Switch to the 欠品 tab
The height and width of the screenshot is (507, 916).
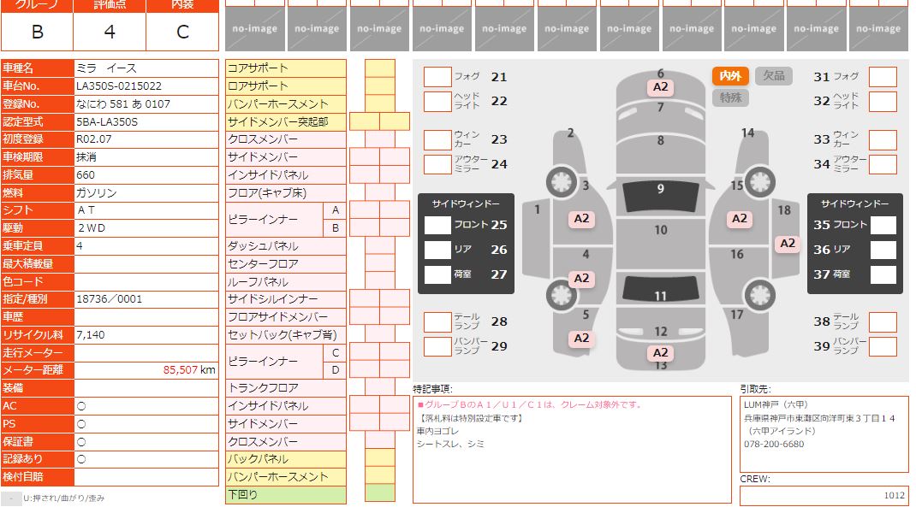coord(773,76)
